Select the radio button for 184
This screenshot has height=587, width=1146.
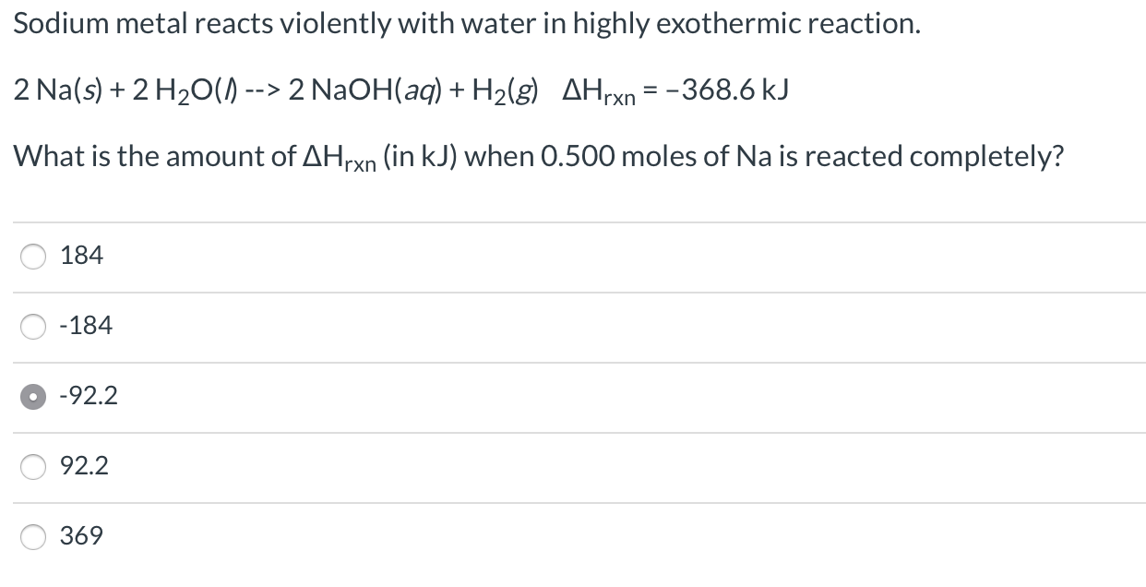(x=33, y=257)
